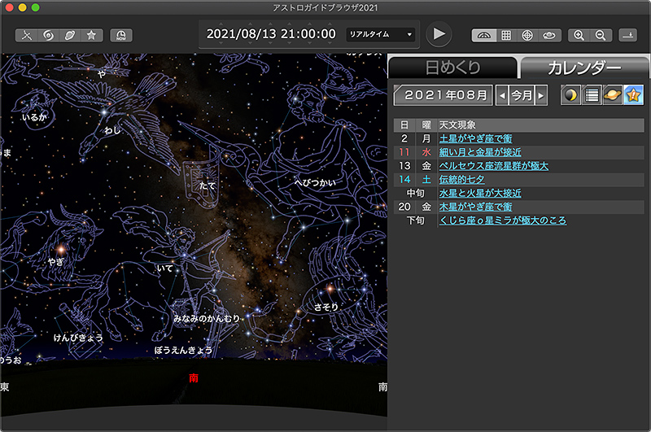Decrease the day with arrow below 13
Image resolution: width=651 pixels, height=432 pixels.
pos(270,43)
